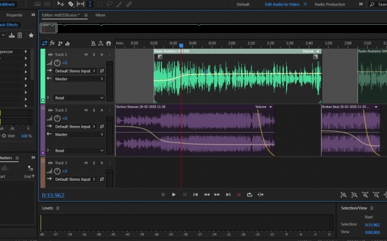This screenshot has height=241, width=387.
Task: Click the favorites star icon
Action: click(x=31, y=35)
